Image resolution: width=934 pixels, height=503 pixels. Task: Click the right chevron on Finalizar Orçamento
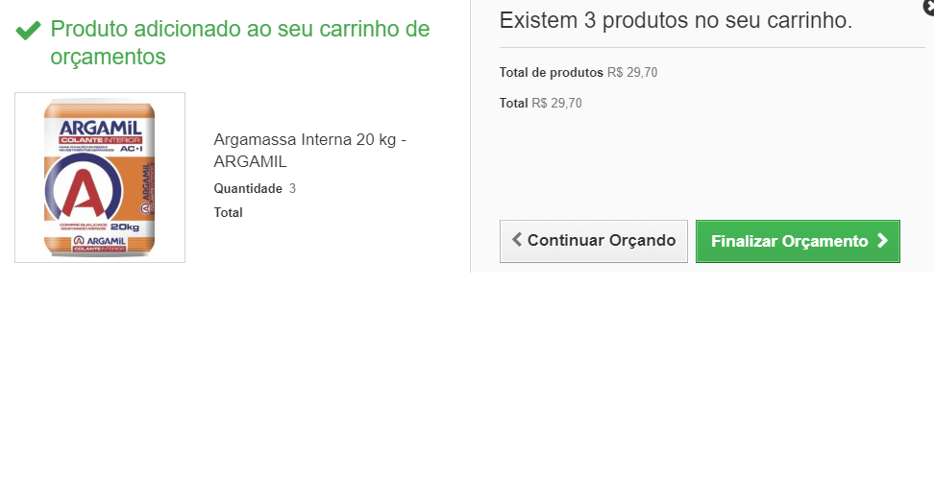(x=882, y=241)
